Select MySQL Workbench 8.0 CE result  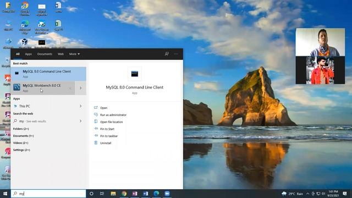(43, 88)
